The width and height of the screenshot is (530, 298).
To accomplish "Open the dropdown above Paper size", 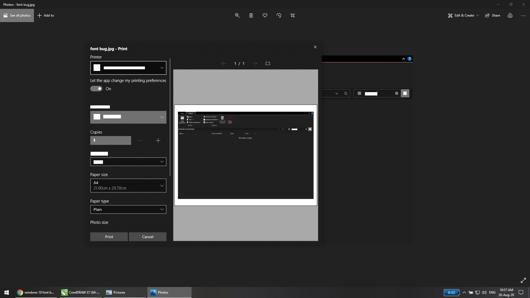I will [128, 162].
